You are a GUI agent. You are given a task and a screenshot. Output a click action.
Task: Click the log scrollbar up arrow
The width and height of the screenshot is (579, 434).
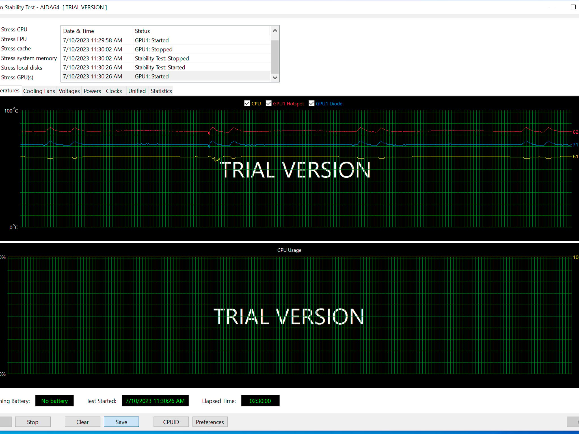(x=275, y=30)
